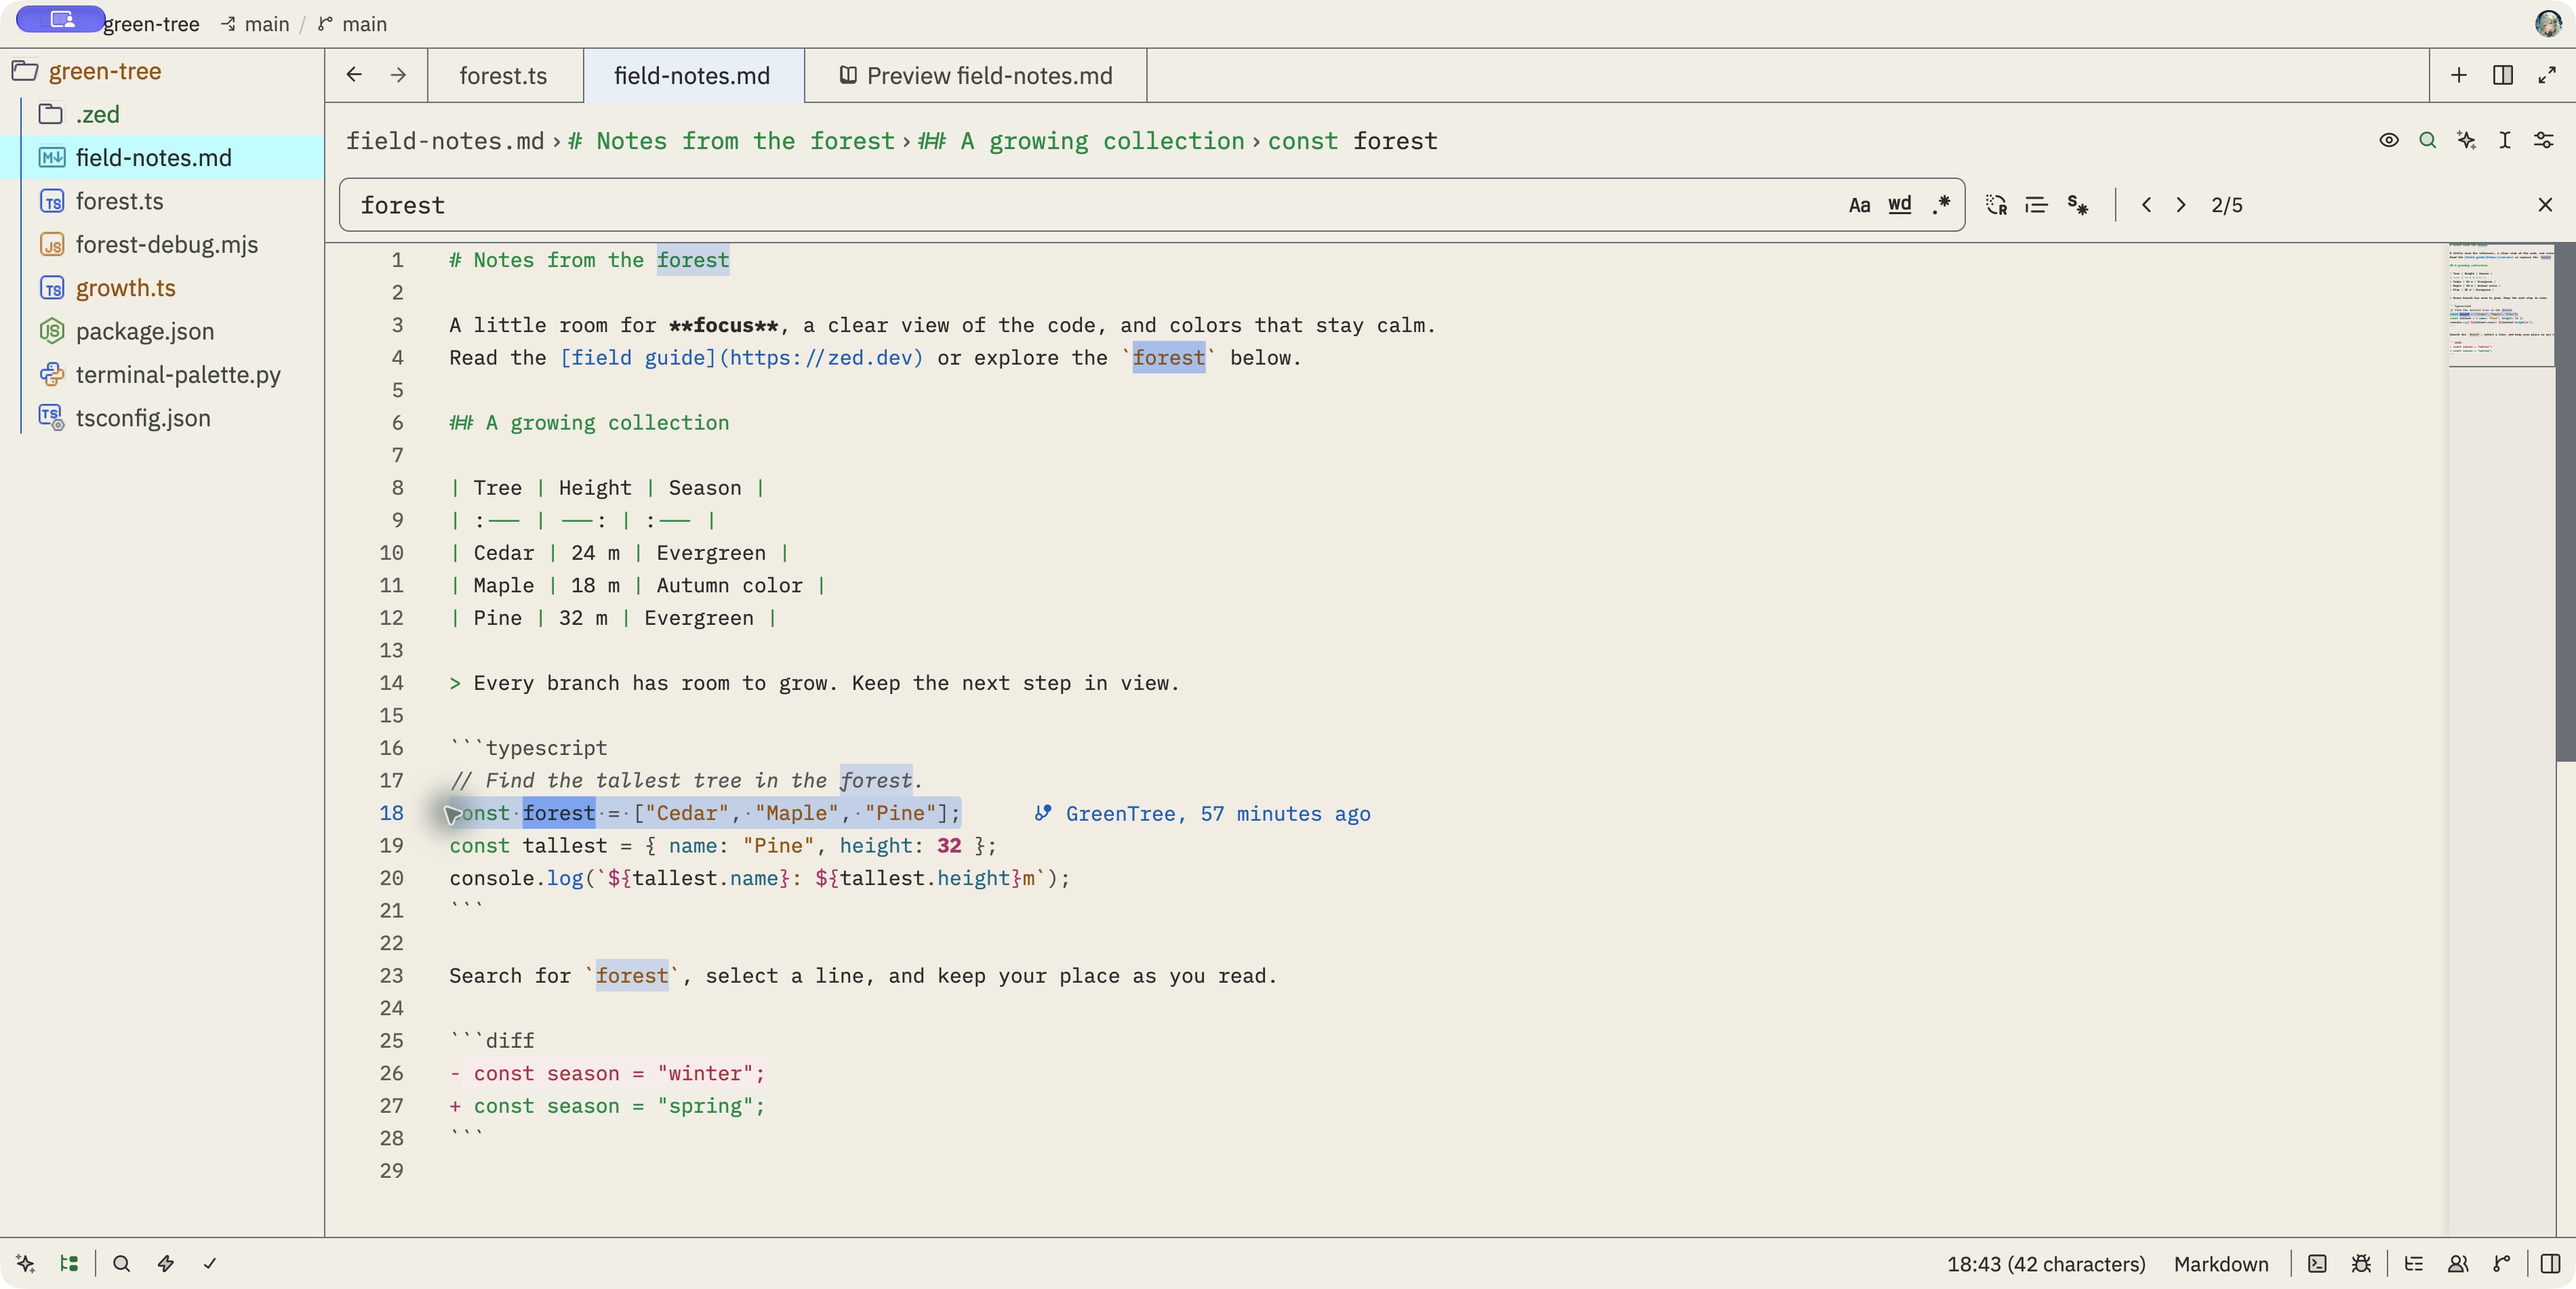Click the diagnostics checkmark in status bar
The height and width of the screenshot is (1289, 2576).
[210, 1264]
